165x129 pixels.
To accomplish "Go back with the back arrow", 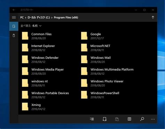I will click(14, 10).
